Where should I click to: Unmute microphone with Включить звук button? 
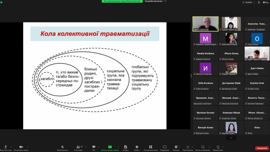pyautogui.click(x=5, y=148)
